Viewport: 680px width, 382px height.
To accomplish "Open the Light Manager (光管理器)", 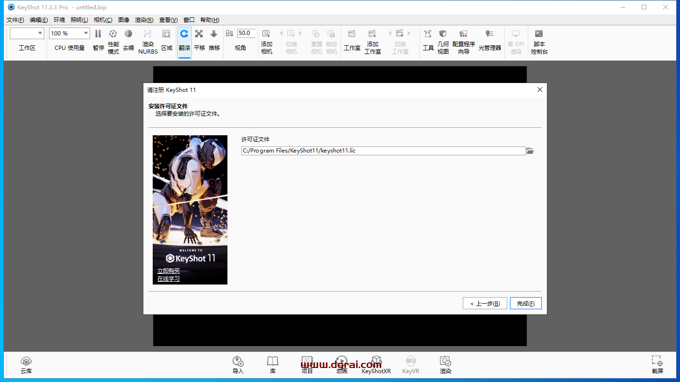I will click(x=489, y=34).
